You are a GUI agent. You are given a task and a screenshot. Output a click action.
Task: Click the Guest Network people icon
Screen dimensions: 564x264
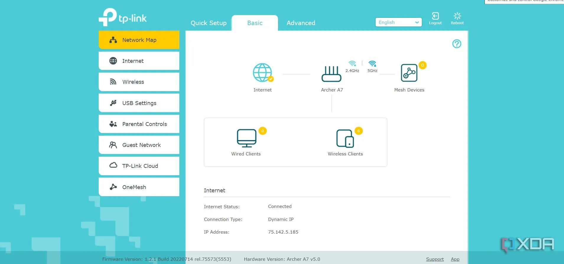point(113,145)
